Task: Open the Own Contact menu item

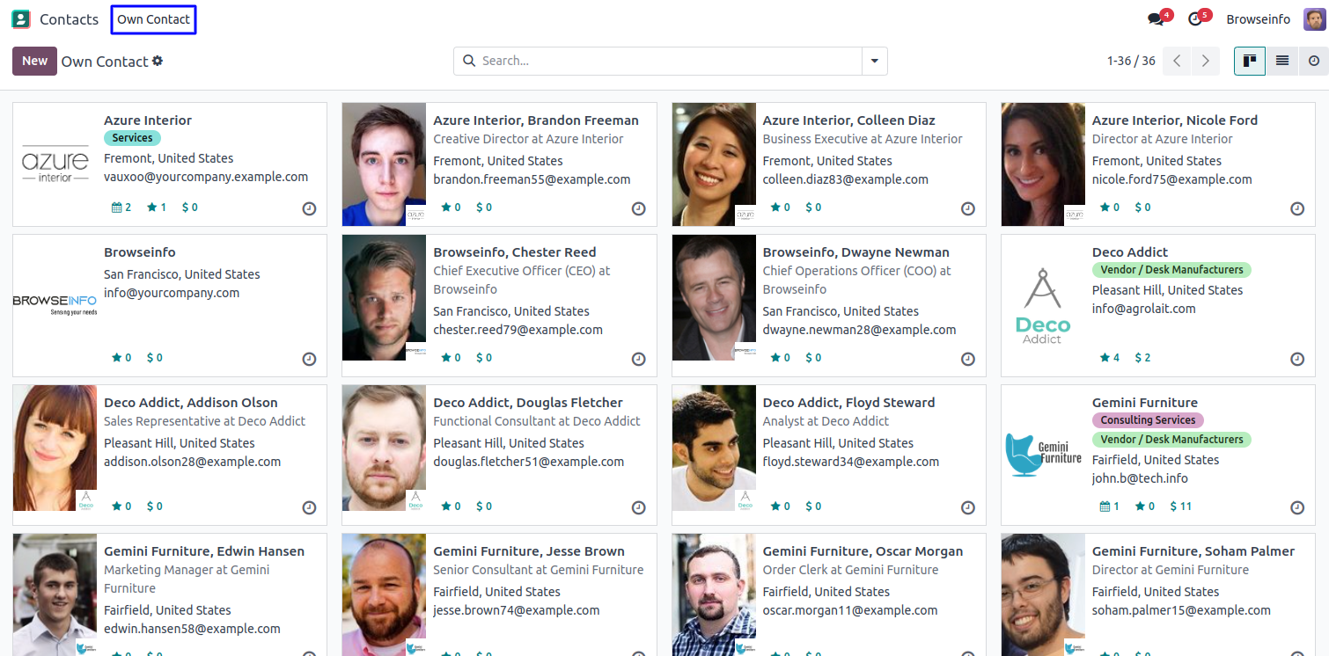Action: tap(153, 19)
